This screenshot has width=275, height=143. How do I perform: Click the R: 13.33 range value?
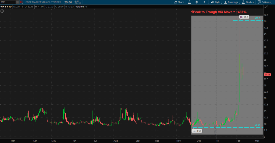tap(70, 7)
